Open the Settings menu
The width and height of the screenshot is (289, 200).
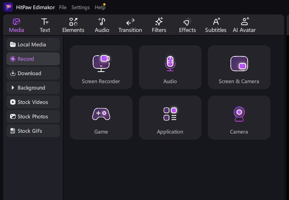coord(81,8)
